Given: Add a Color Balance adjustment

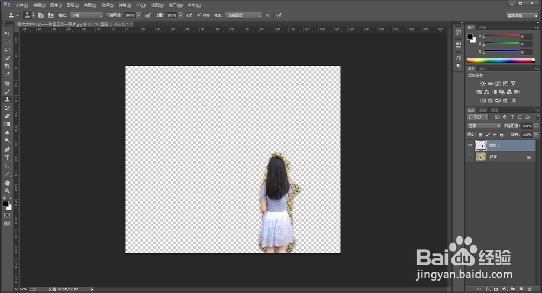Looking at the screenshot, I should pyautogui.click(x=487, y=92).
